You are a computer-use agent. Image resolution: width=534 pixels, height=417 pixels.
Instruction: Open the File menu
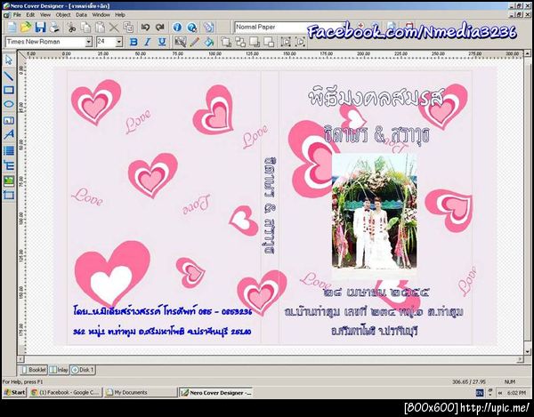(x=17, y=15)
